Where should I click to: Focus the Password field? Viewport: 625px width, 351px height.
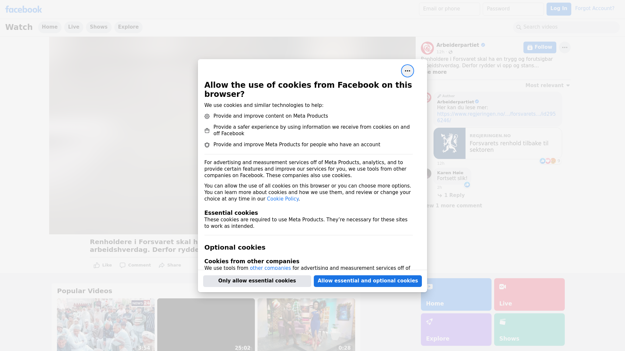pos(513,9)
